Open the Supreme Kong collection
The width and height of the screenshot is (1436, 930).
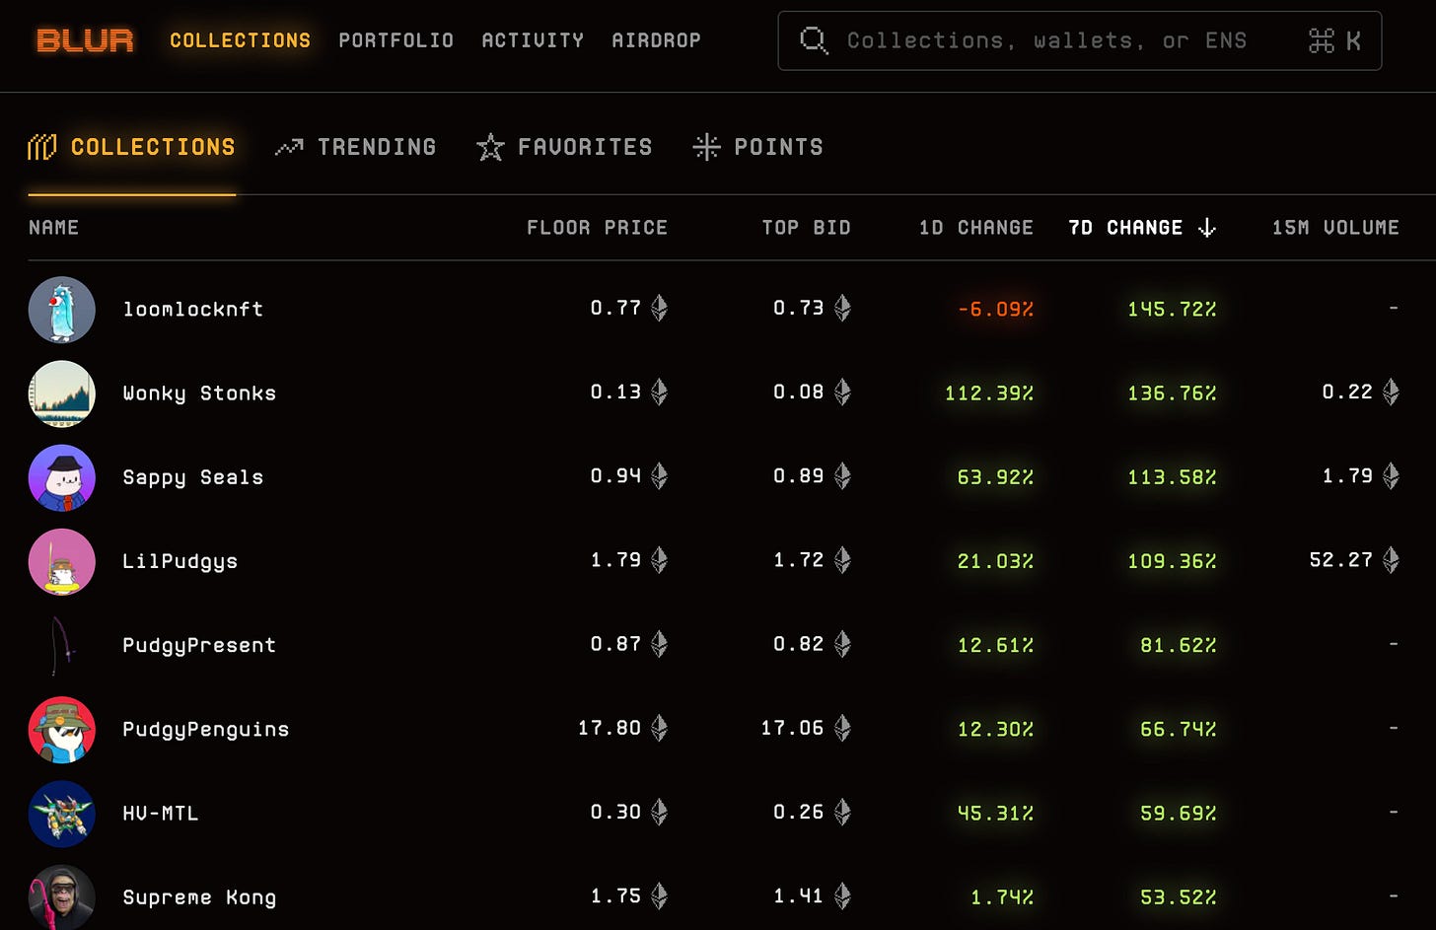[x=199, y=897]
